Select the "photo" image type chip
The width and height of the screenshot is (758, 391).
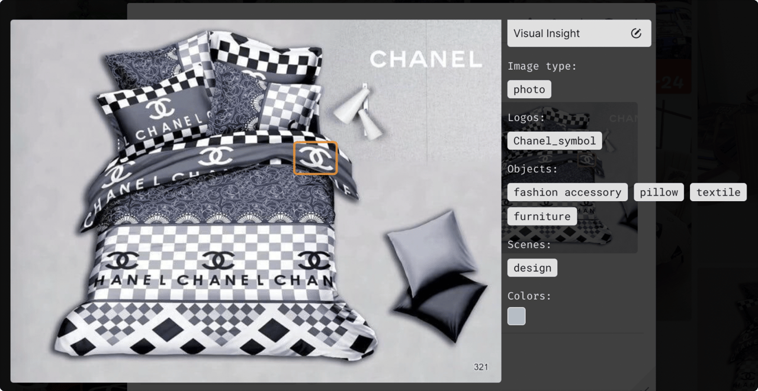(529, 89)
